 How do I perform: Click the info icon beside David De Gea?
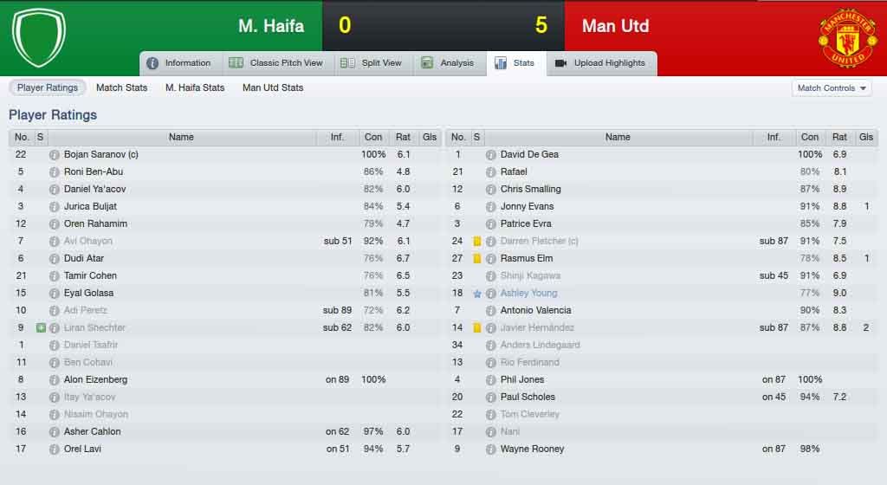(x=490, y=155)
